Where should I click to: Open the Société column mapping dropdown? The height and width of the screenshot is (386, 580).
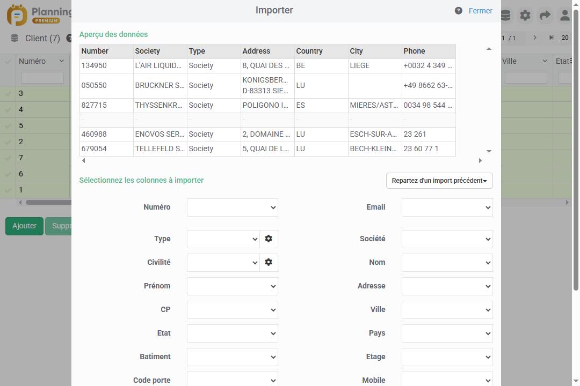click(x=447, y=239)
